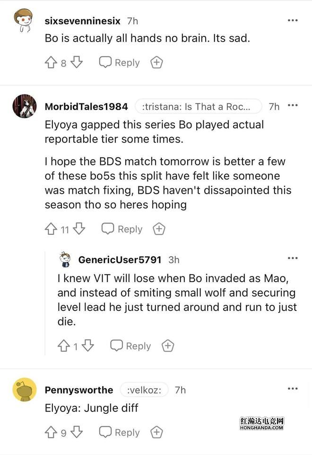Give award to MorbidTales1984's comment
The image size is (312, 455).
tap(159, 229)
